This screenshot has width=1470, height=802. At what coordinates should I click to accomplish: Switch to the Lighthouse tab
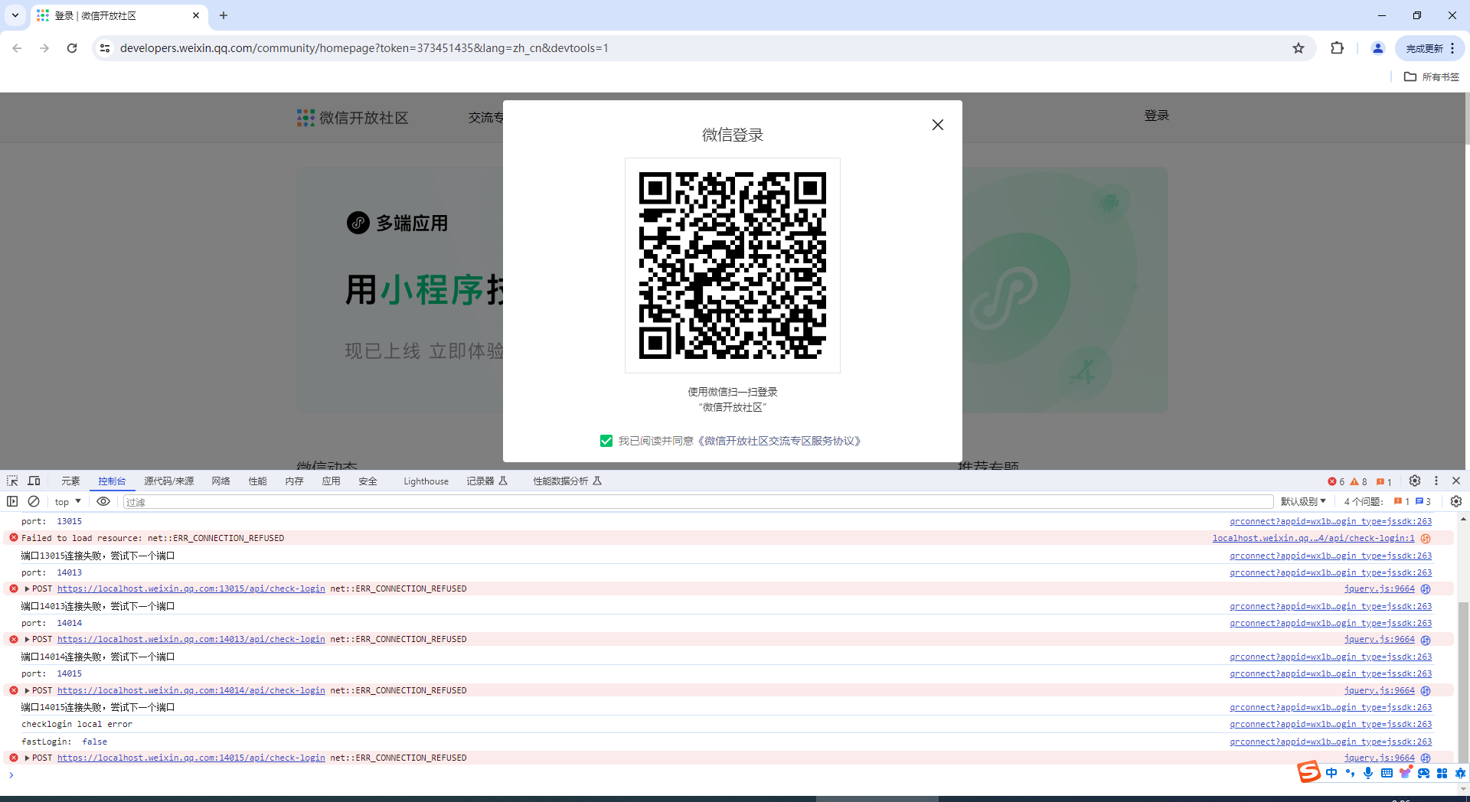pyautogui.click(x=426, y=481)
